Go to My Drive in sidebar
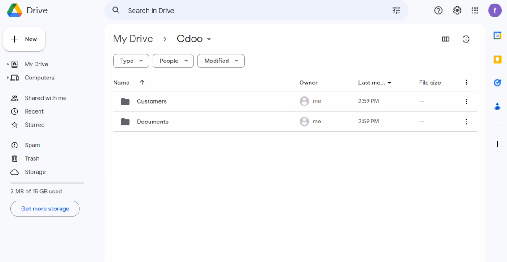 point(36,64)
